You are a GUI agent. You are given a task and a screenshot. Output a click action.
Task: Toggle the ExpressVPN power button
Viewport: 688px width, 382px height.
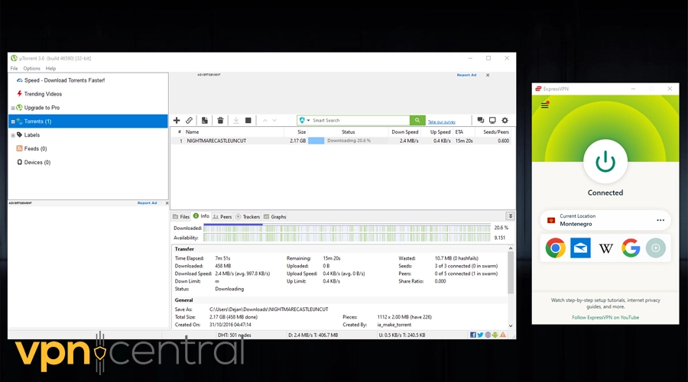click(605, 161)
